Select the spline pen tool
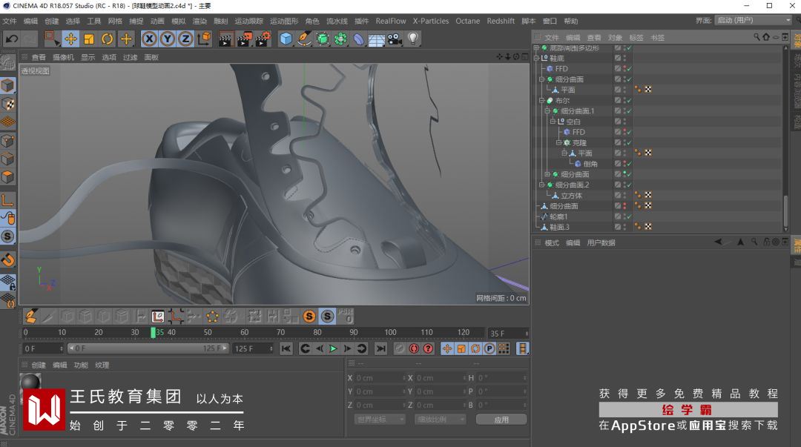 click(x=304, y=39)
